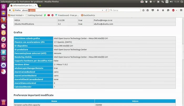Screen dimensions: 184x106
Task: Open the weather indicator showing 15°
Action: [x=152, y=2]
